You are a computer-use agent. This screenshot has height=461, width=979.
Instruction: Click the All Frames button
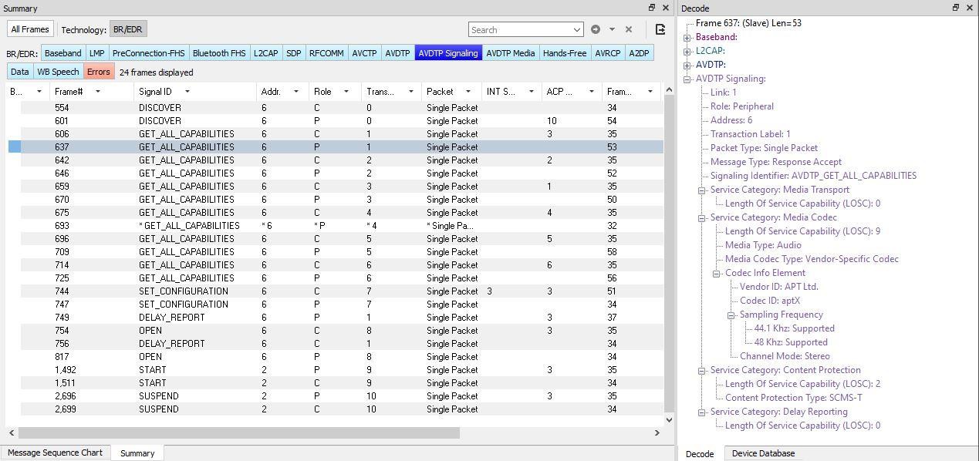30,29
